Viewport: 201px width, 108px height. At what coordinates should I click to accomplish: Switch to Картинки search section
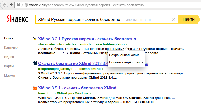click(11, 47)
